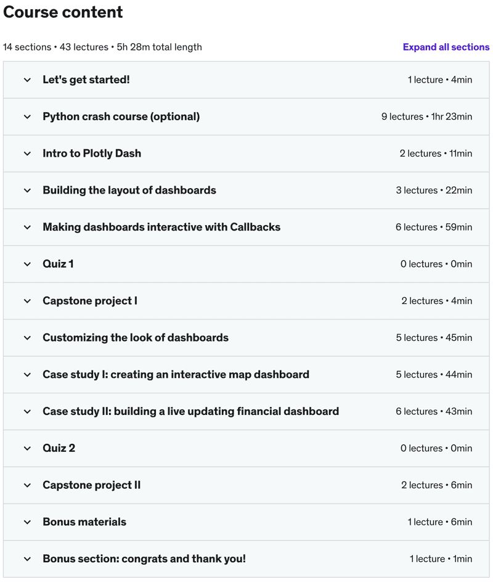Expand Building the layout of dashboards chevron
The image size is (493, 582).
pyautogui.click(x=28, y=191)
